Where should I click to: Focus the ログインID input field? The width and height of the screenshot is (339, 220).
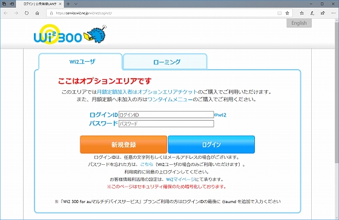(166, 115)
